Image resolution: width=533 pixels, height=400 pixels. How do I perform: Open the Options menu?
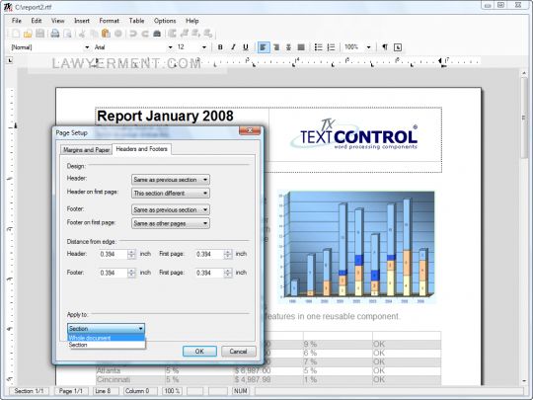tap(165, 21)
